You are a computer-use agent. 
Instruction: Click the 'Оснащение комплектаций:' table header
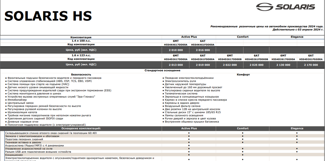point(81,129)
